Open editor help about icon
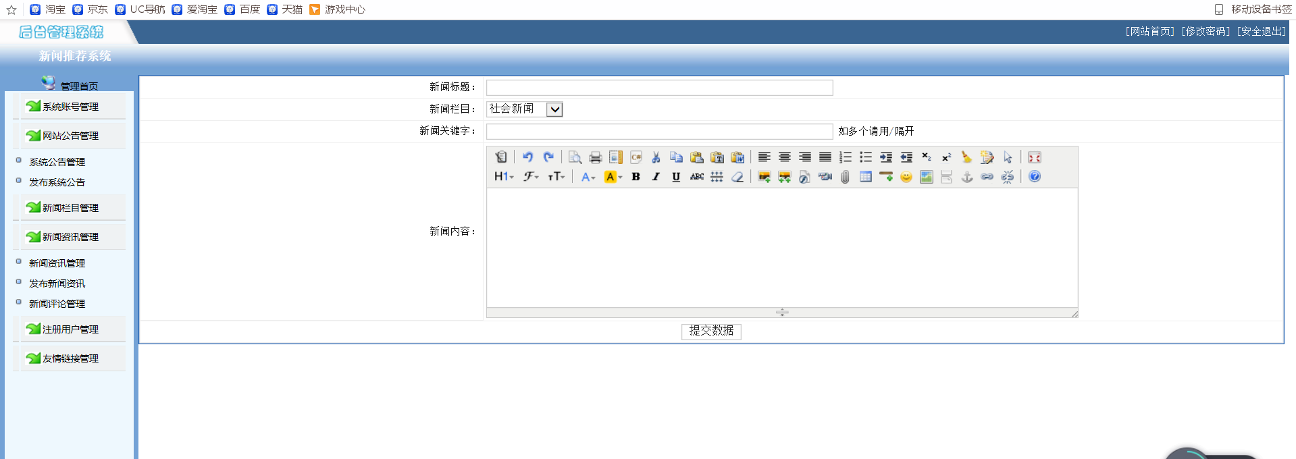1296x459 pixels. click(1035, 177)
